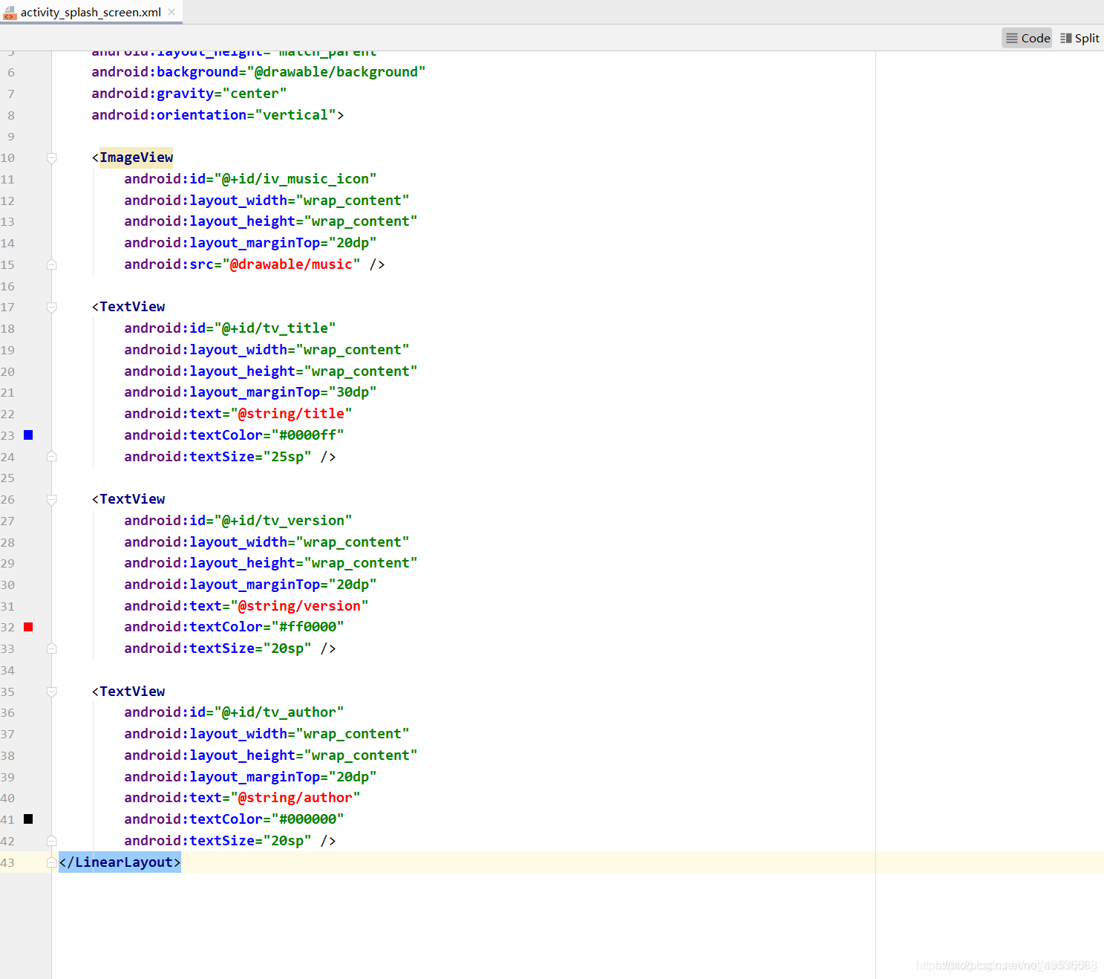This screenshot has height=979, width=1104.
Task: Click the "#0000ff" textColor value
Action: pos(307,435)
